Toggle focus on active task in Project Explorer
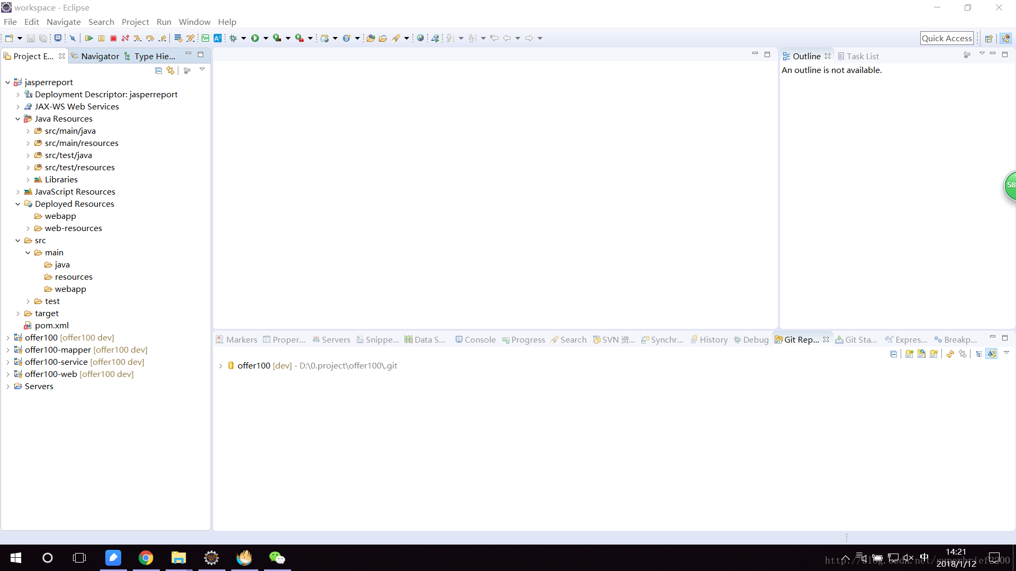The image size is (1016, 571). click(x=187, y=70)
